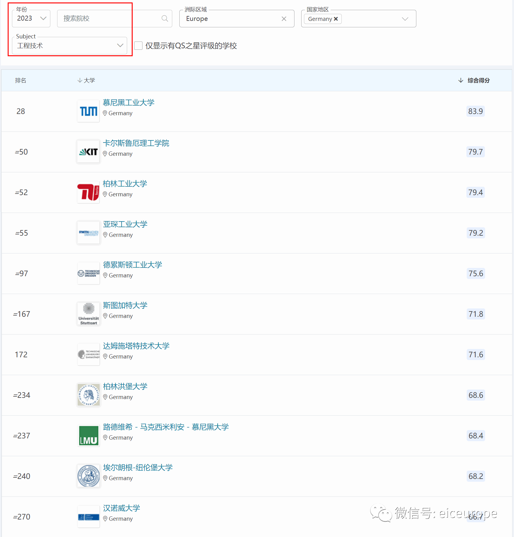Screen dimensions: 514x537
Task: Click the Humboldt University seal thumbnail
Action: point(88,395)
